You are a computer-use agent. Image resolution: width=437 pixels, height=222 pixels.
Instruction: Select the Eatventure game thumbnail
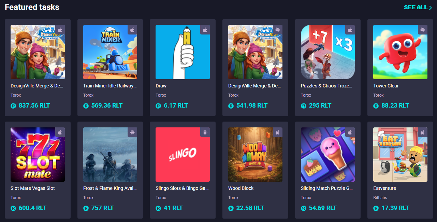[400, 155]
